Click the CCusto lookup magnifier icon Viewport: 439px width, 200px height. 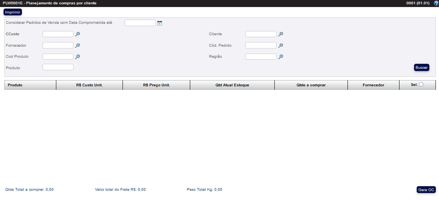click(x=78, y=34)
